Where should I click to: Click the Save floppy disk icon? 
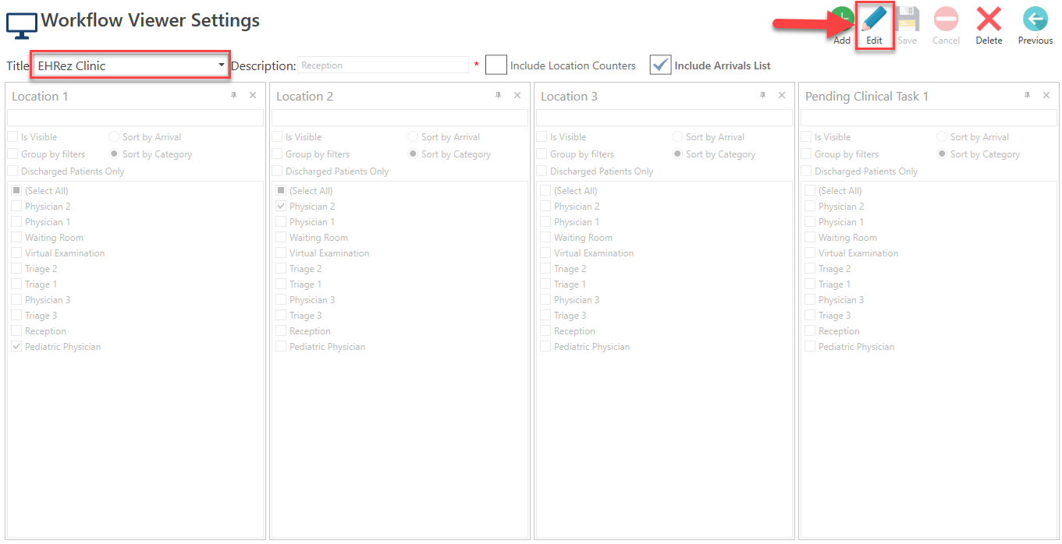(907, 19)
